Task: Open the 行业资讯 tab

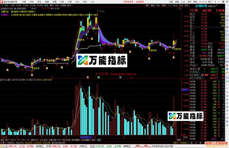Action: (x=37, y=143)
